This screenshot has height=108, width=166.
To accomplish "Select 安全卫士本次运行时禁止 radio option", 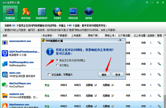I will (57, 60).
